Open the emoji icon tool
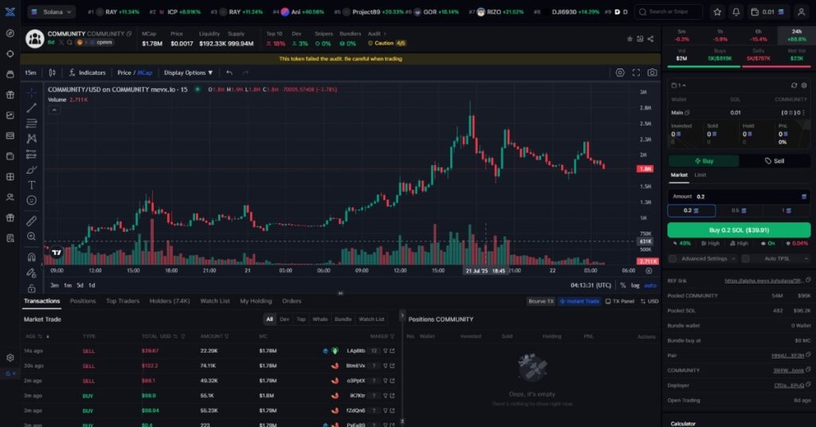 [32, 200]
